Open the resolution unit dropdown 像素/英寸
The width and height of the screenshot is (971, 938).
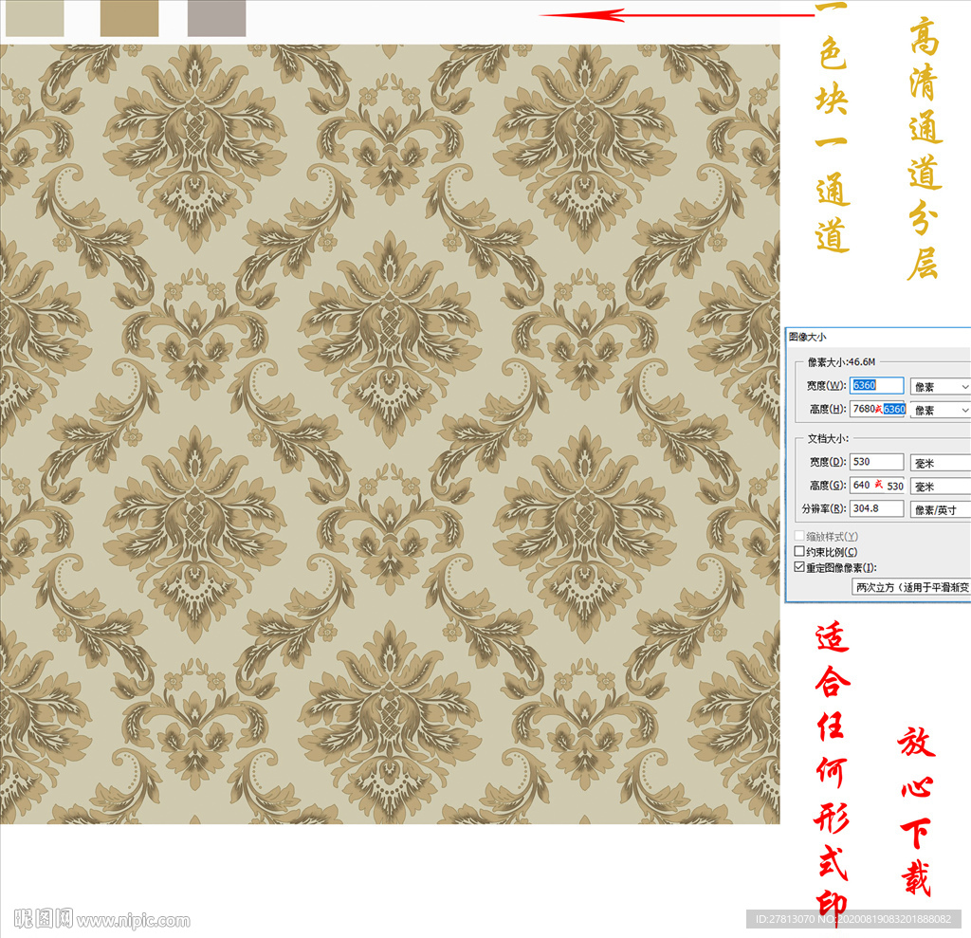[x=940, y=510]
